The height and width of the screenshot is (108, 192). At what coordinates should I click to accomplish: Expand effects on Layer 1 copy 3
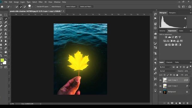point(189,80)
